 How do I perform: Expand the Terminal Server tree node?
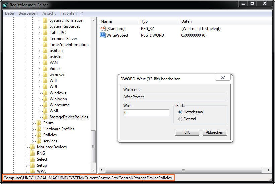coord(39,39)
